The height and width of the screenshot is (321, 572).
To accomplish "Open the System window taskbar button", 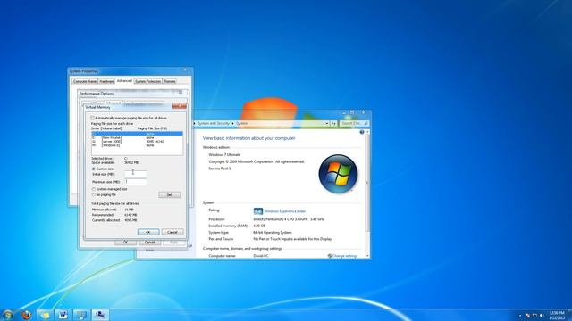I will [81, 315].
